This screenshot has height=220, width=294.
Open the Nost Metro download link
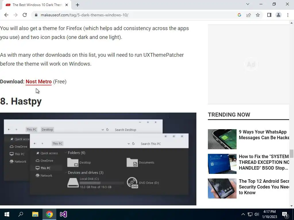click(x=39, y=82)
